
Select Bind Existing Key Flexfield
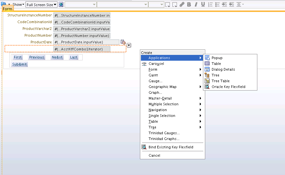(x=172, y=147)
